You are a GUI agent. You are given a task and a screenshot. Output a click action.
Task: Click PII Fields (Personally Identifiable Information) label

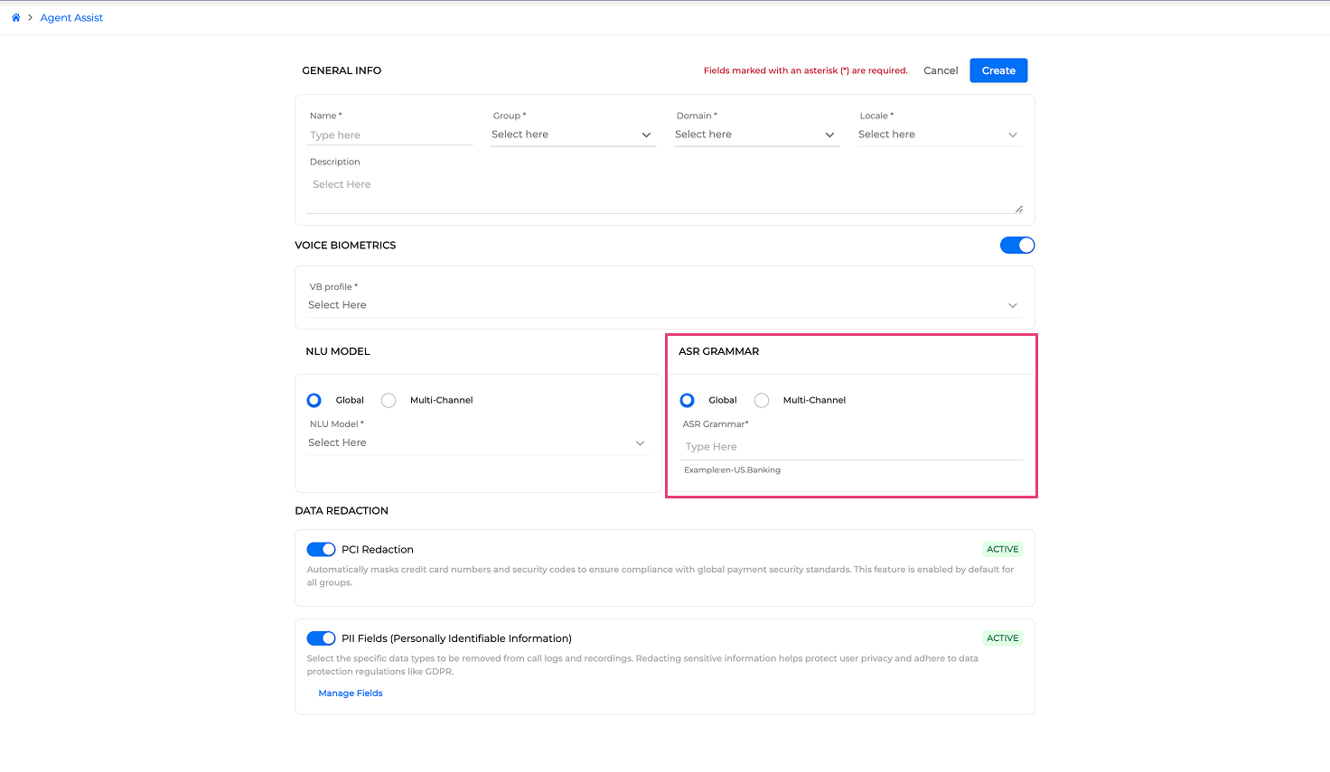coord(456,638)
